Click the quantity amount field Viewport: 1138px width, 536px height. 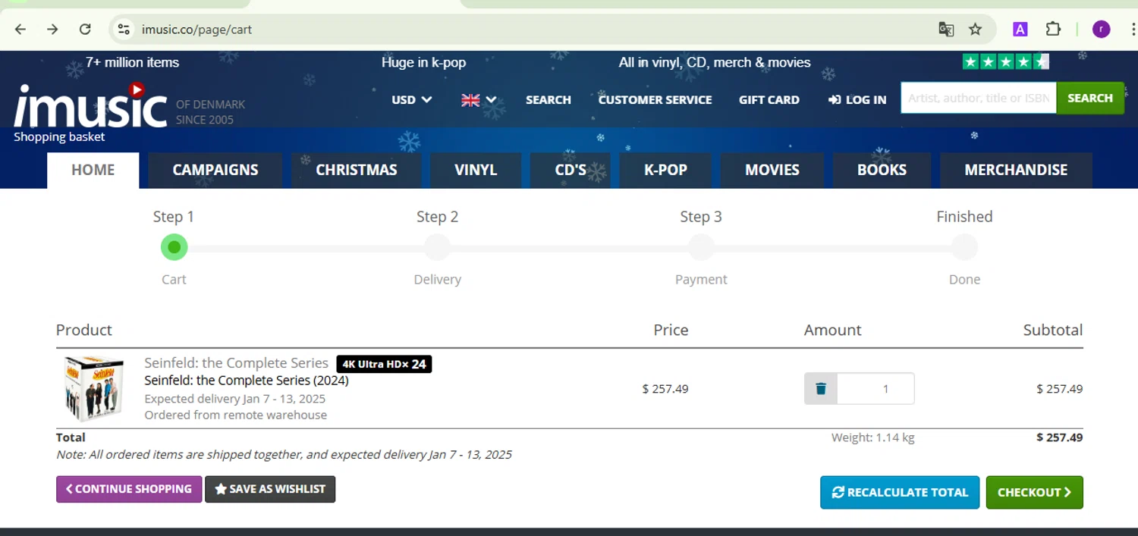point(876,389)
